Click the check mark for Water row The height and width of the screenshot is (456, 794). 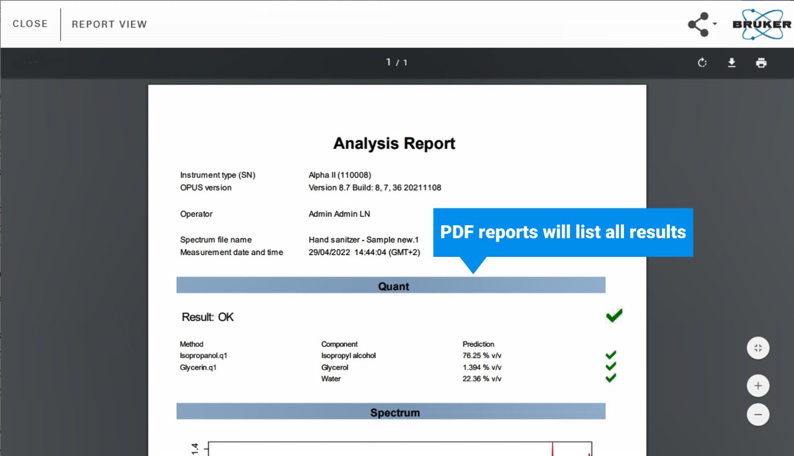(610, 378)
